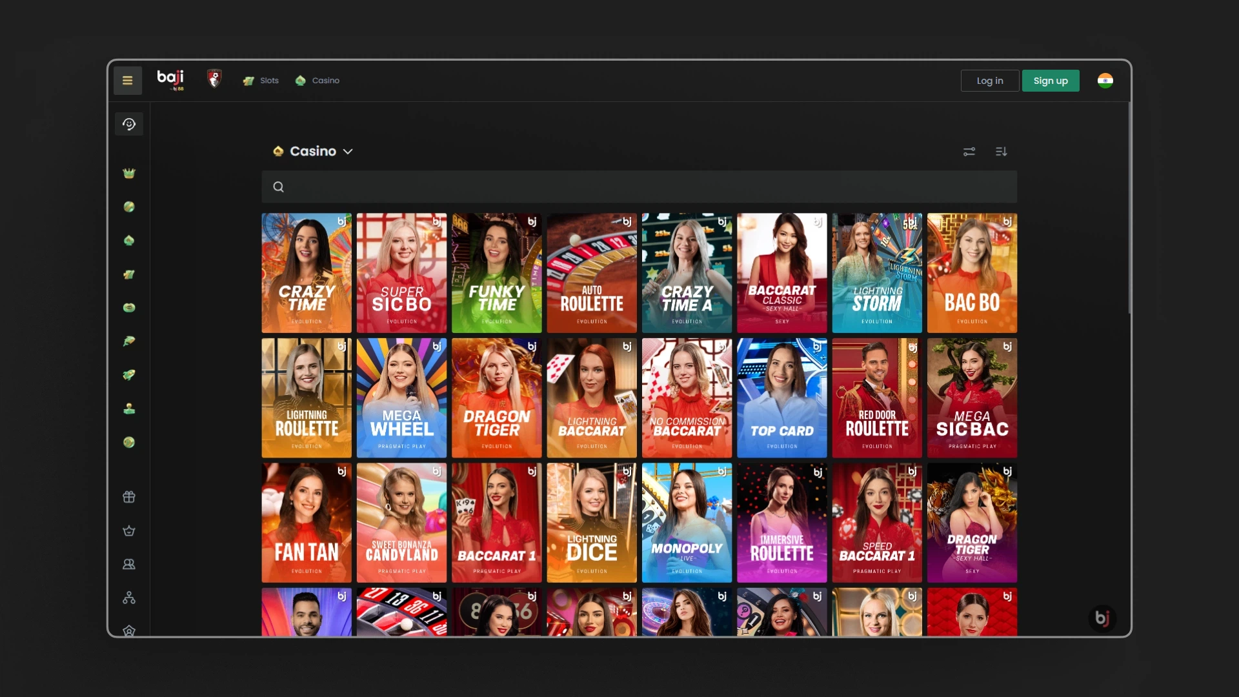Click the game search field
Screen dimensions: 1239x697
point(639,187)
